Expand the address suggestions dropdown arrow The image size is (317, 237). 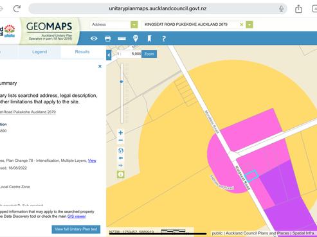point(249,24)
